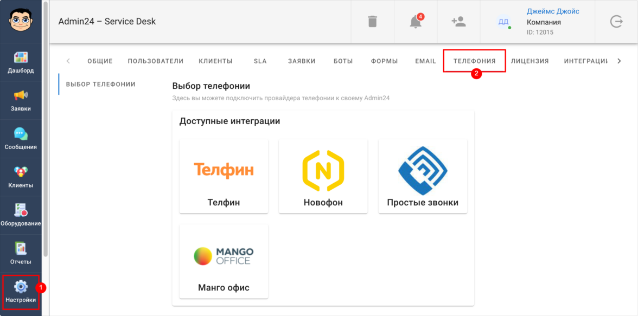Click the user name Джеймс Джойс link

(x=553, y=11)
